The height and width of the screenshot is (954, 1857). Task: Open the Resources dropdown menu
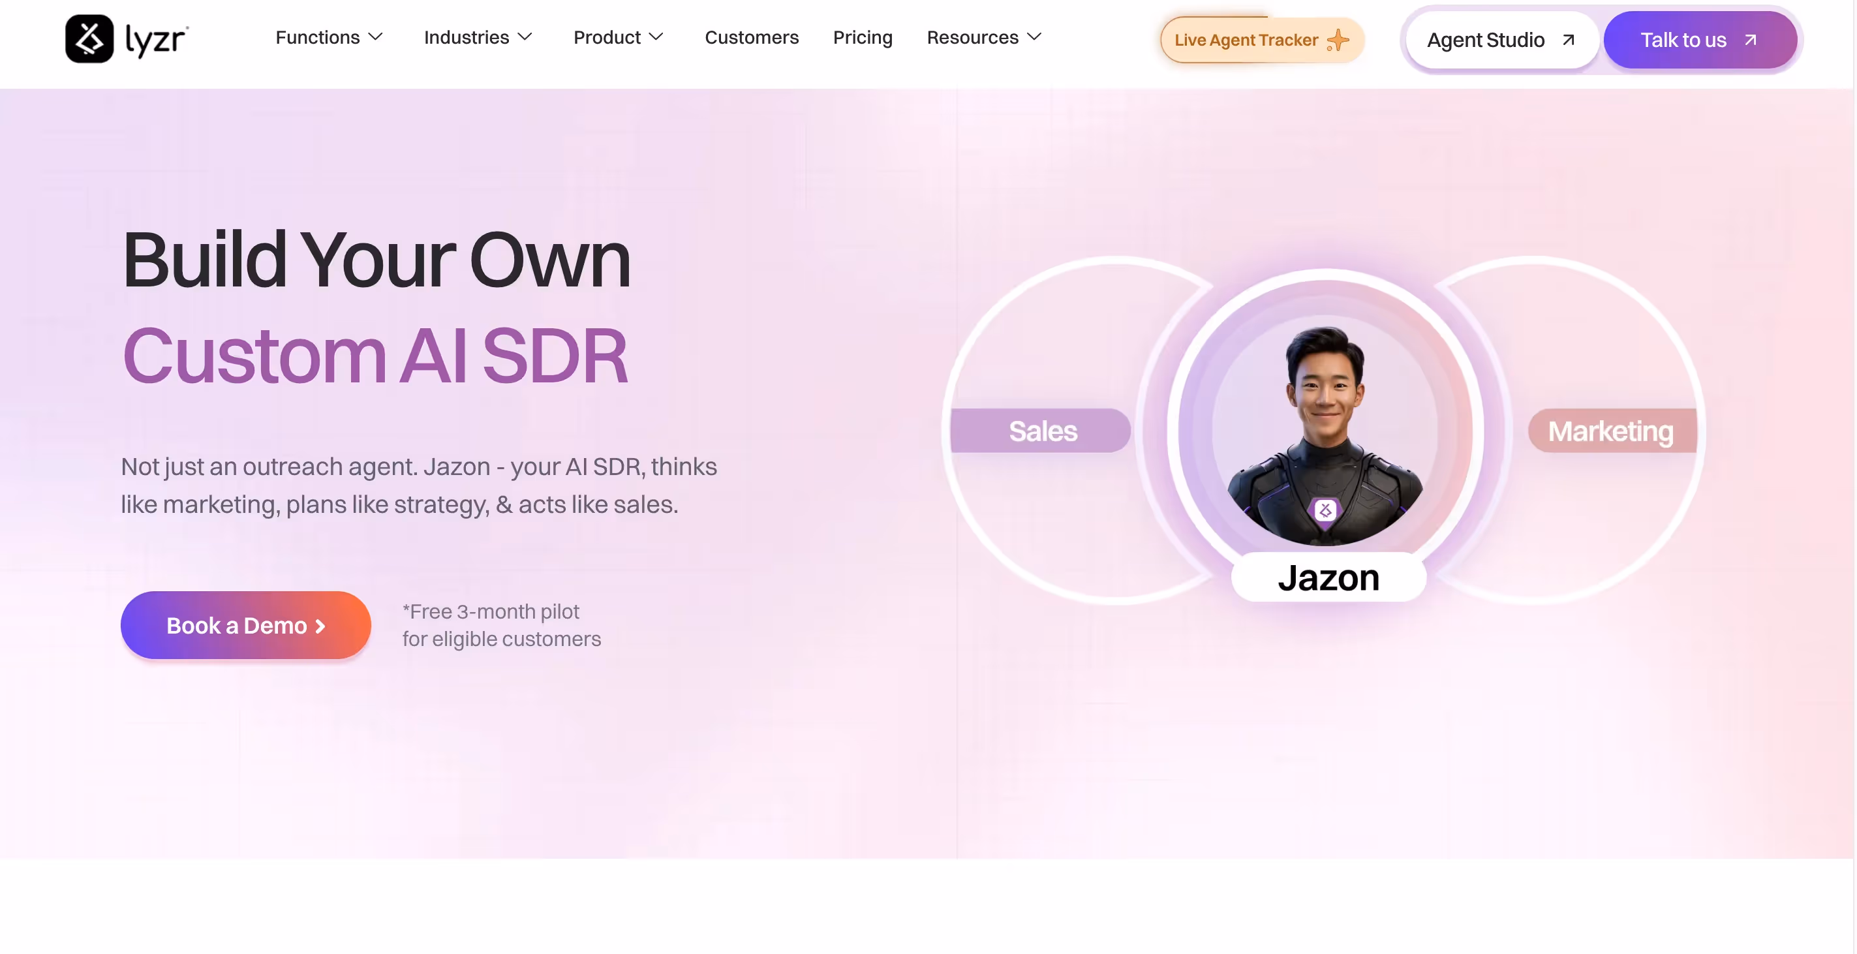click(x=983, y=37)
